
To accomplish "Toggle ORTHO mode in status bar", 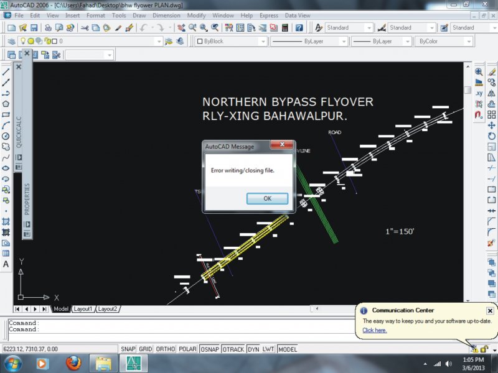I will (166, 349).
